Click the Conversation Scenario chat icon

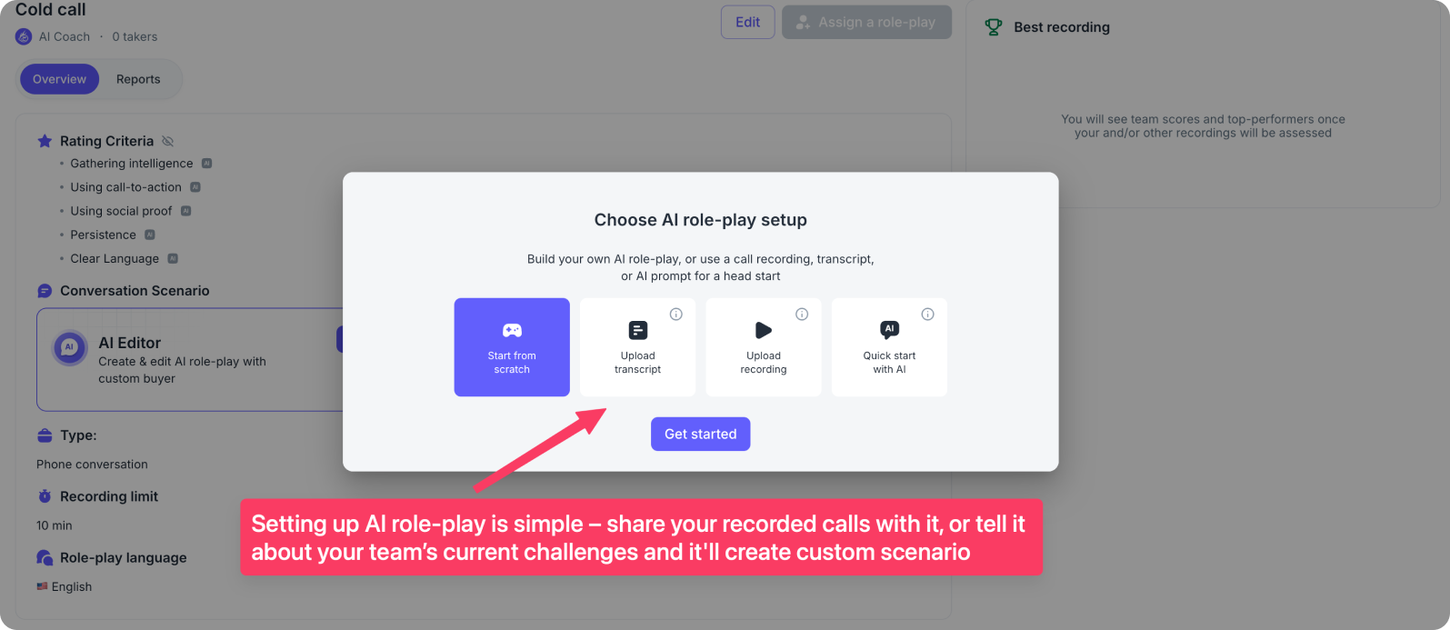45,291
